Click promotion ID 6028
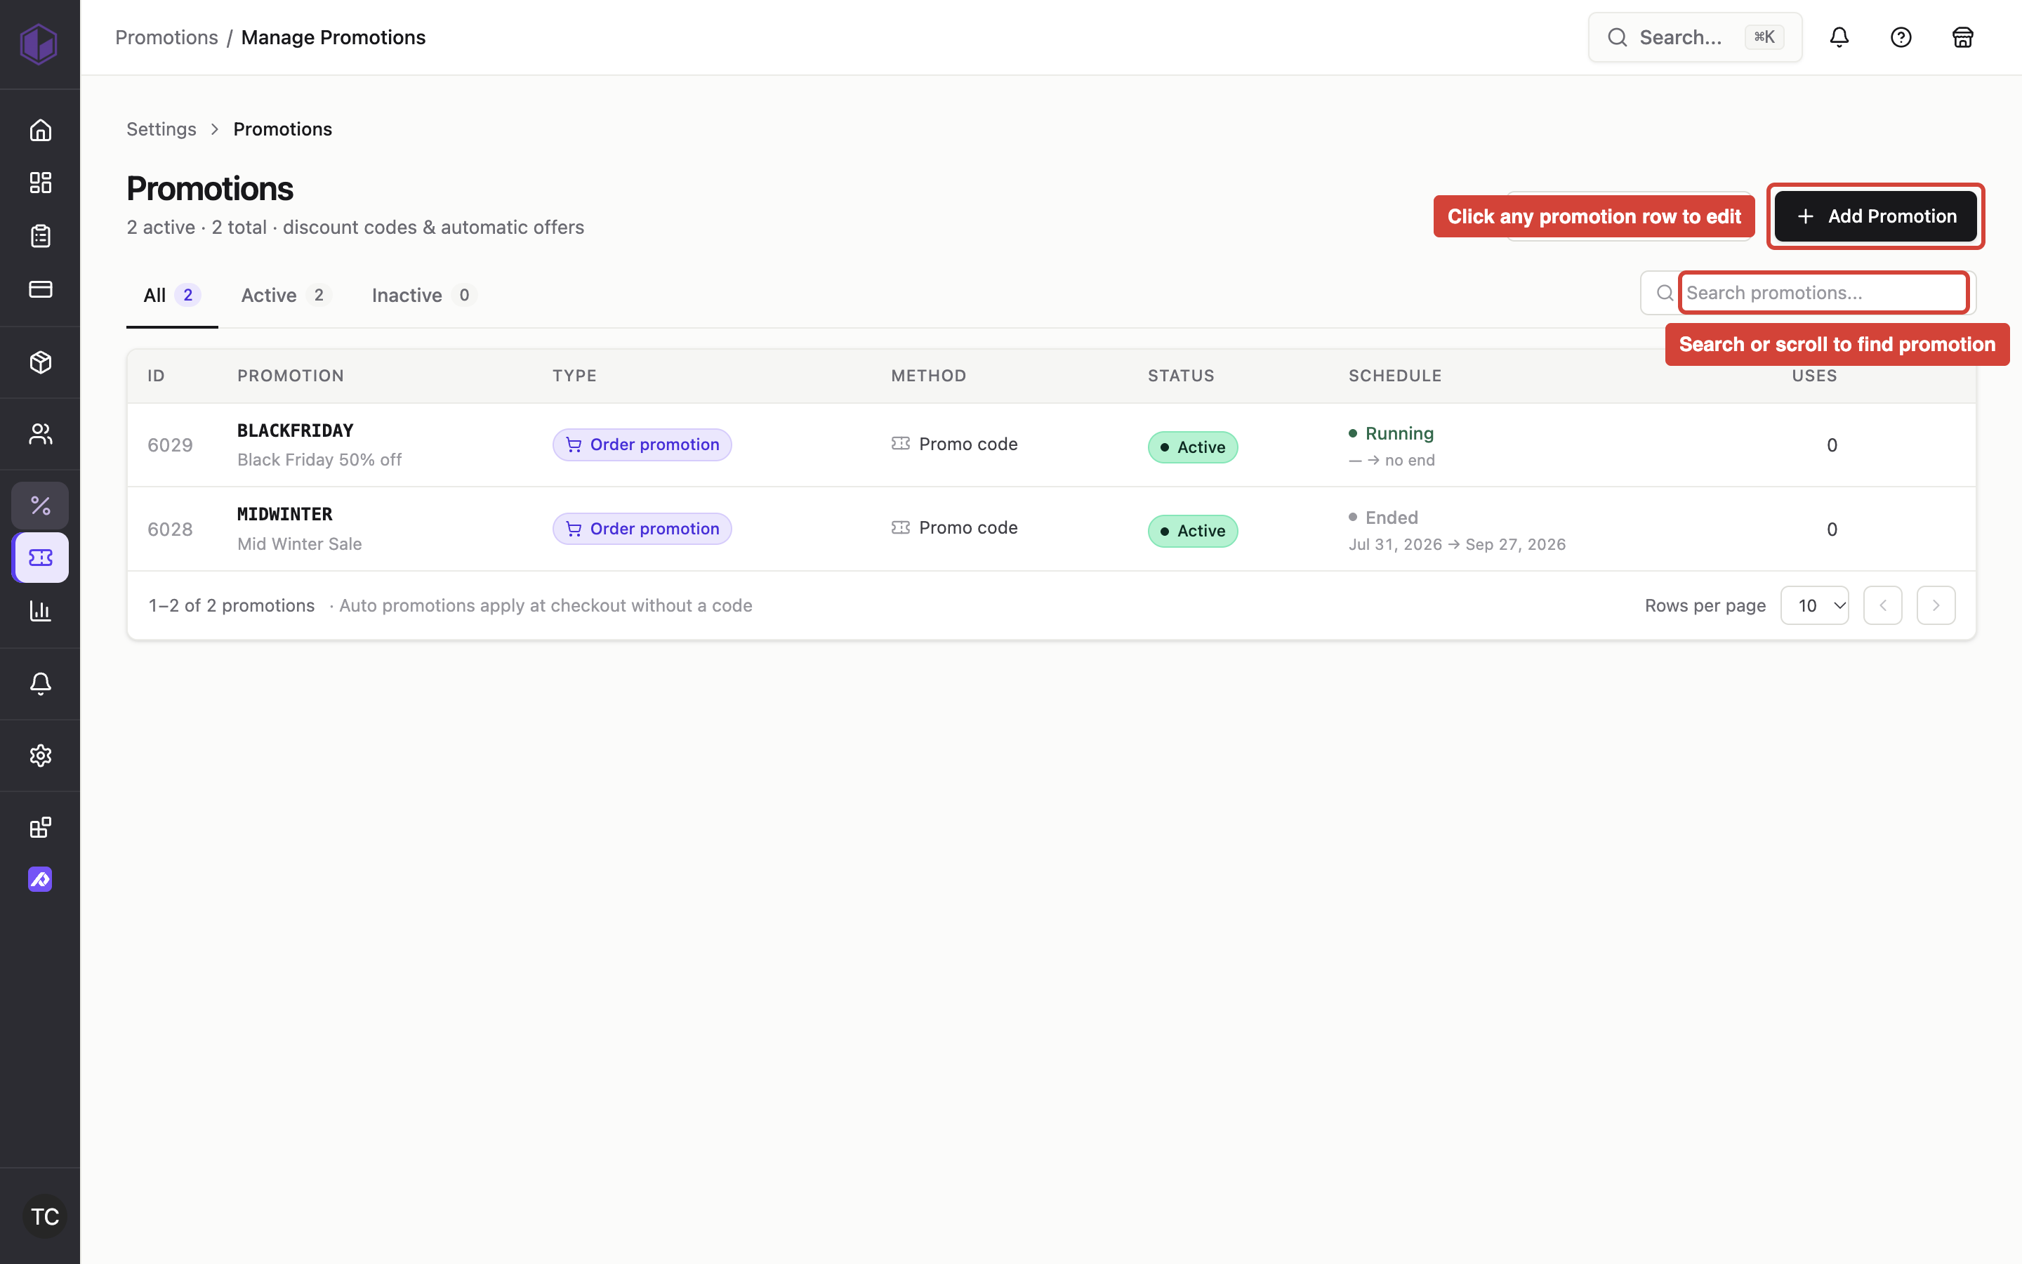2022x1264 pixels. pyautogui.click(x=171, y=529)
